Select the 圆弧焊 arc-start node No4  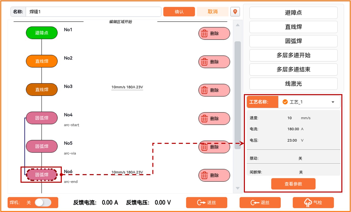pos(42,118)
